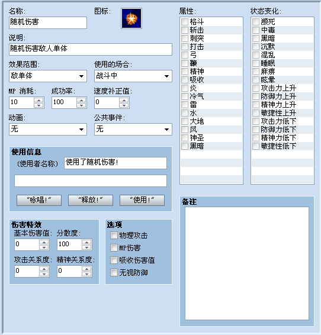Click the 分散度 number field

(x=69, y=244)
